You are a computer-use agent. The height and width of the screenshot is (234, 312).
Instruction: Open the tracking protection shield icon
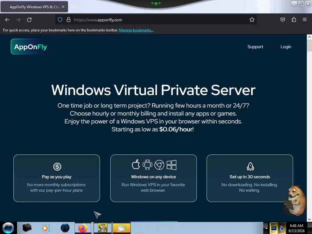[x=60, y=20]
